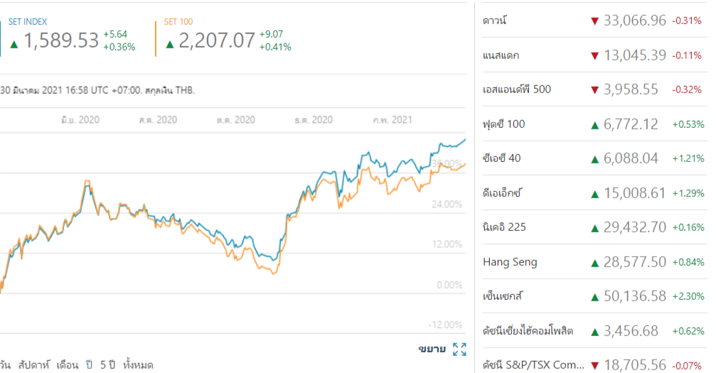Click the green up arrow for Hang Seng
The image size is (716, 373).
tap(594, 263)
